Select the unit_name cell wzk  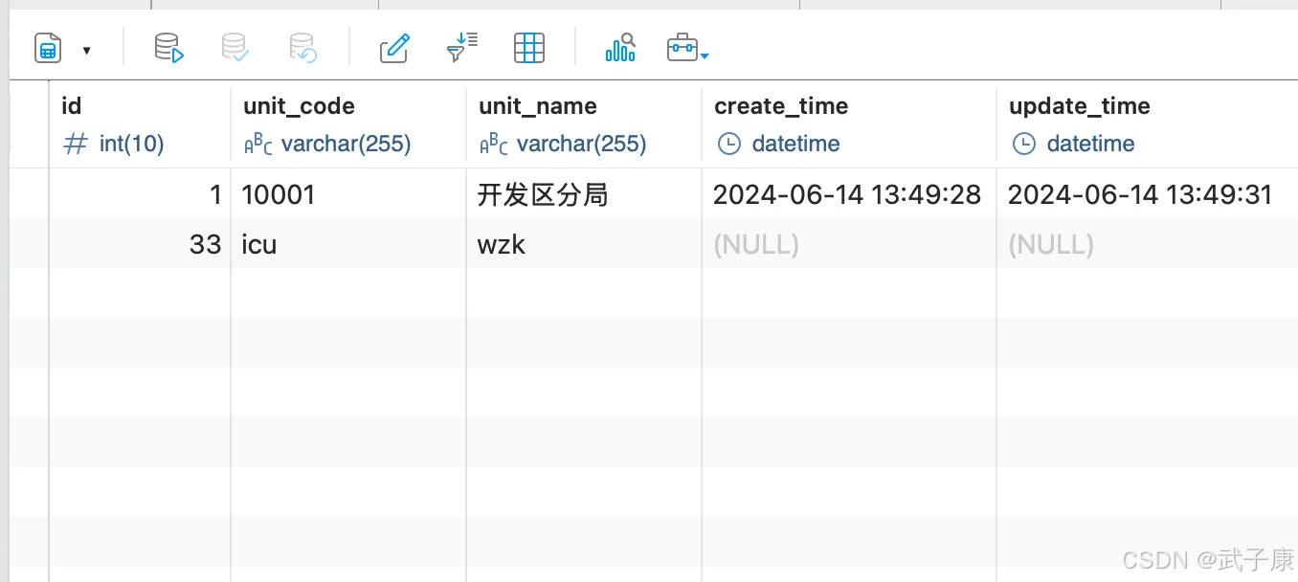click(x=584, y=244)
